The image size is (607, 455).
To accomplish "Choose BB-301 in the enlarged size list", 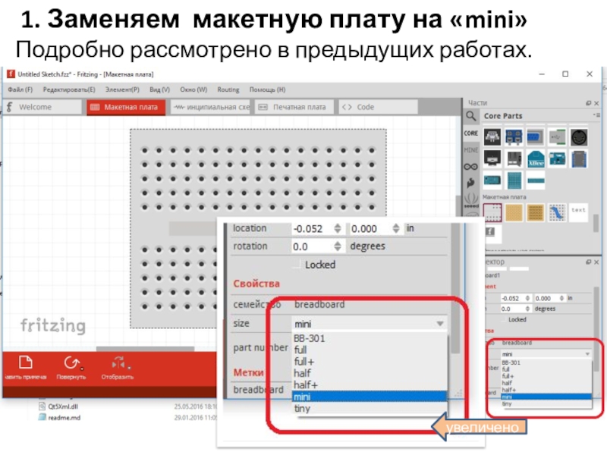I will [370, 338].
